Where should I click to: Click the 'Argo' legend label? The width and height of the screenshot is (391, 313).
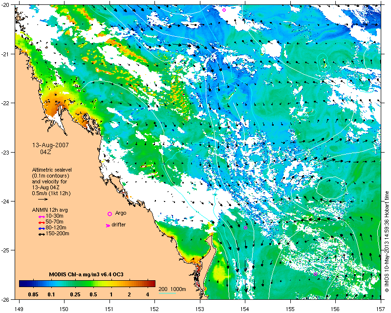point(121,213)
